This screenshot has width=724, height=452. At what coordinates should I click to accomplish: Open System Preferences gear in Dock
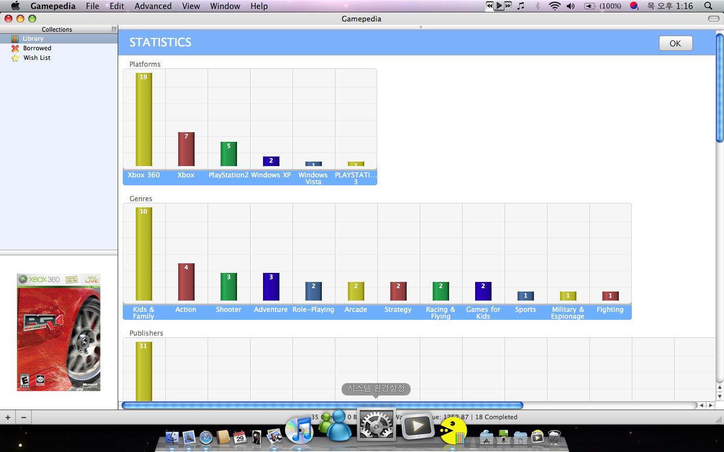coord(376,425)
